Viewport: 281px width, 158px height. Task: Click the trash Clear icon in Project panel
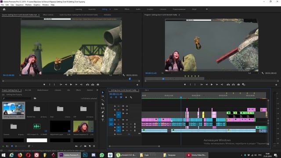[x=94, y=146]
